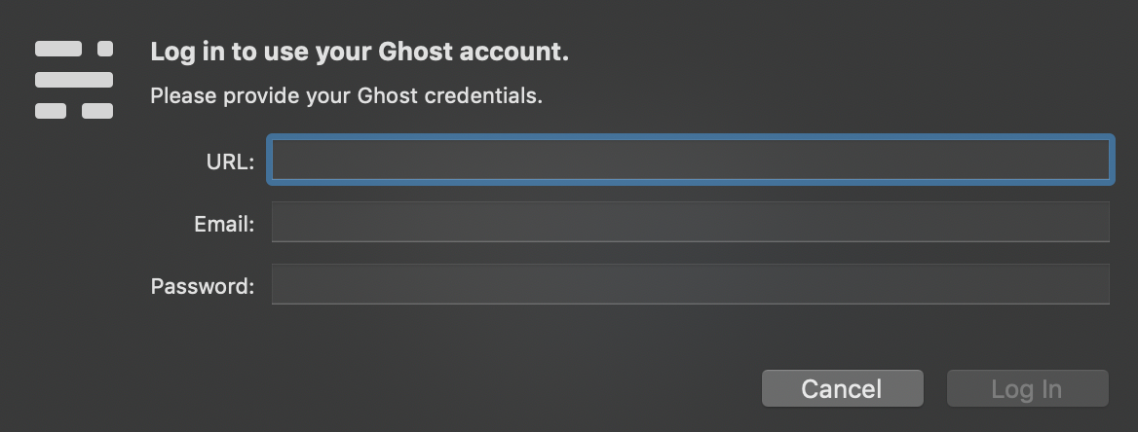Click the wide middle bar of Ghost logo
The height and width of the screenshot is (432, 1138).
point(74,80)
